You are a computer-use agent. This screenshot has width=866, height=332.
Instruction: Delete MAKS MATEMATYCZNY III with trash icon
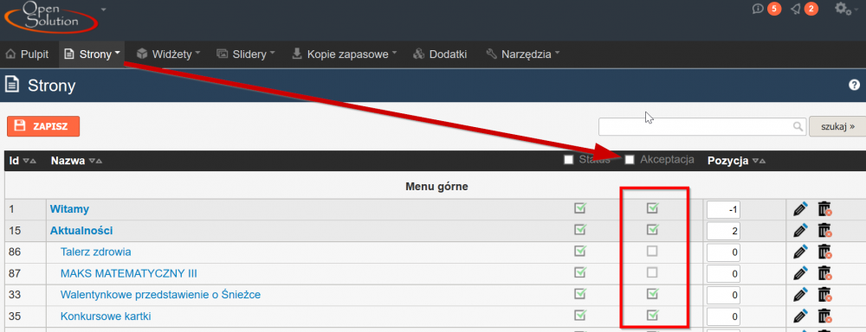click(824, 273)
